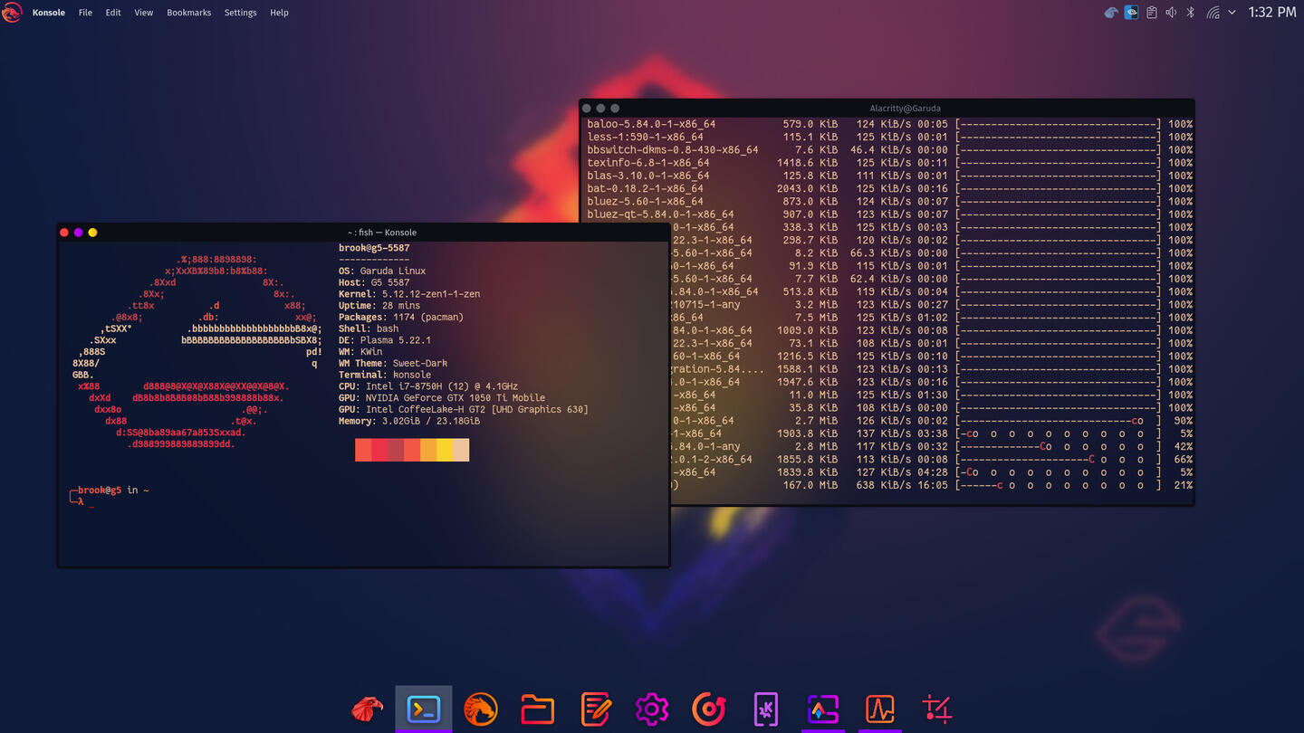Launch the FireDragon browser from the dock
The width and height of the screenshot is (1304, 733).
(481, 709)
